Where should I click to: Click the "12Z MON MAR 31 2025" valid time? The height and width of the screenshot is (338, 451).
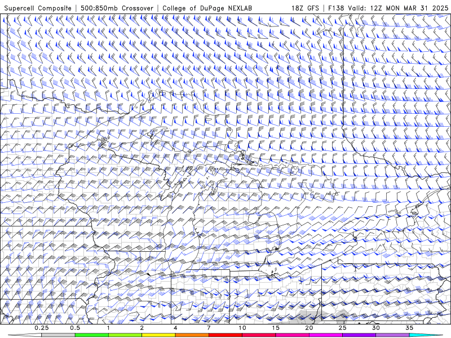tap(409, 8)
